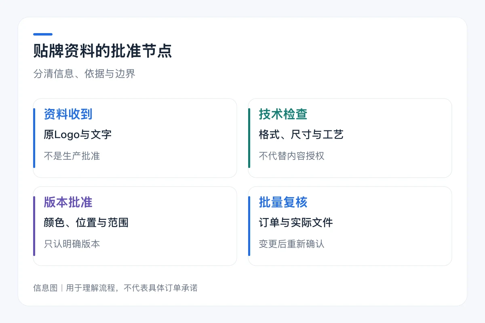The image size is (485, 323).
Task: Click the note 不代替内容授权
Action: point(292,156)
